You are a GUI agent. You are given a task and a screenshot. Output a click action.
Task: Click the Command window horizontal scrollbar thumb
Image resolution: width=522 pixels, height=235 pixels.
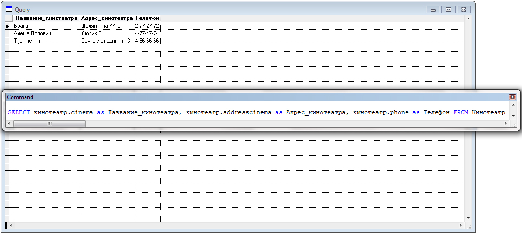(50, 123)
